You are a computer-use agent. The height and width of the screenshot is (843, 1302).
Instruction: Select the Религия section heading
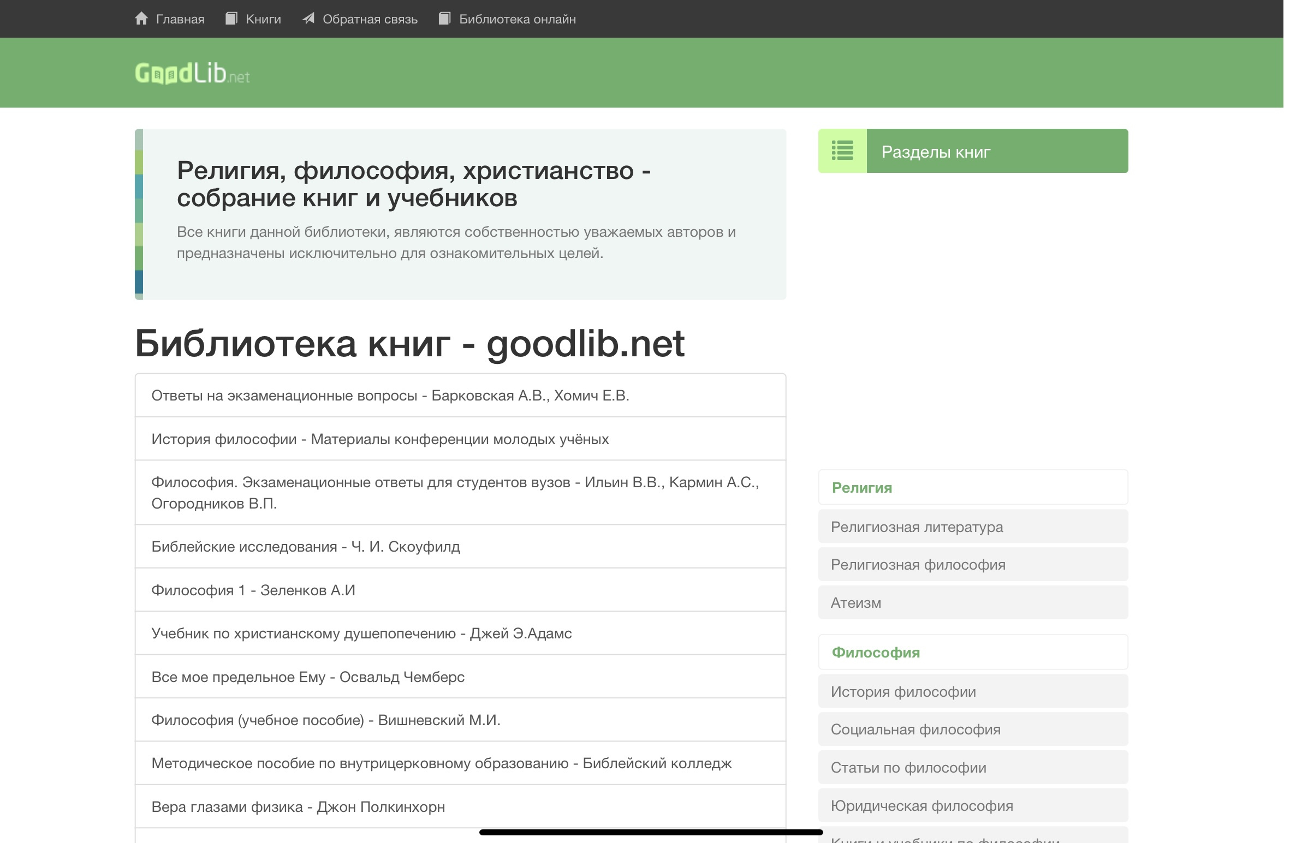pyautogui.click(x=973, y=487)
